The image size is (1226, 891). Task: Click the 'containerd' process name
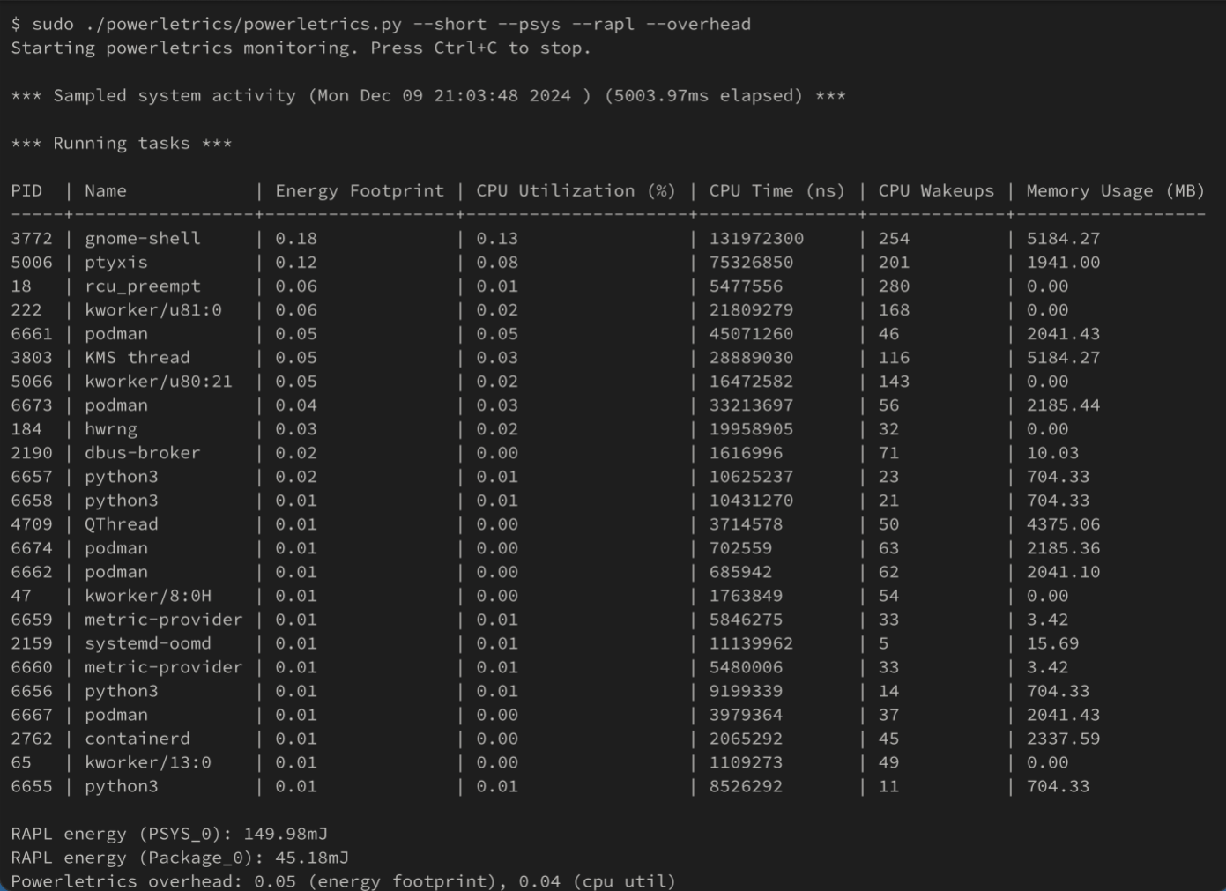(x=137, y=738)
